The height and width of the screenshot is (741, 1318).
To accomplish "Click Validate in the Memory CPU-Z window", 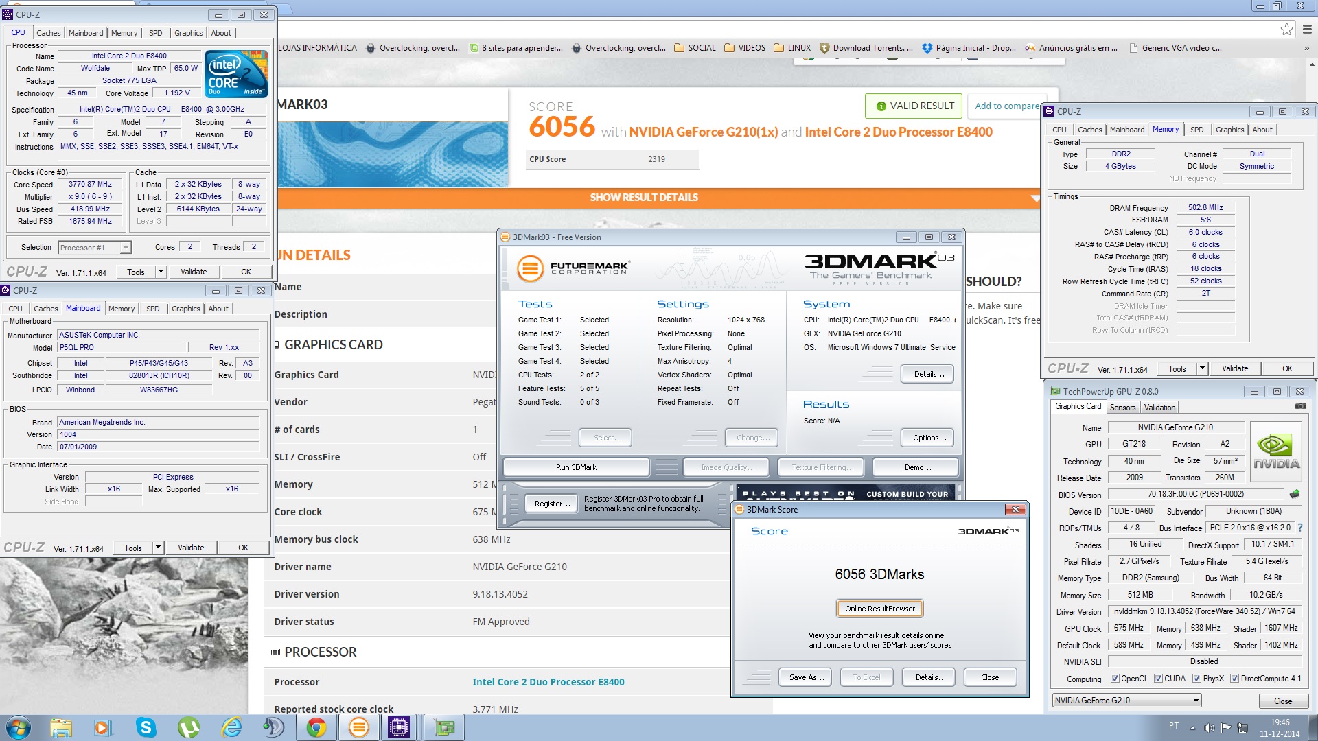I will 1234,368.
